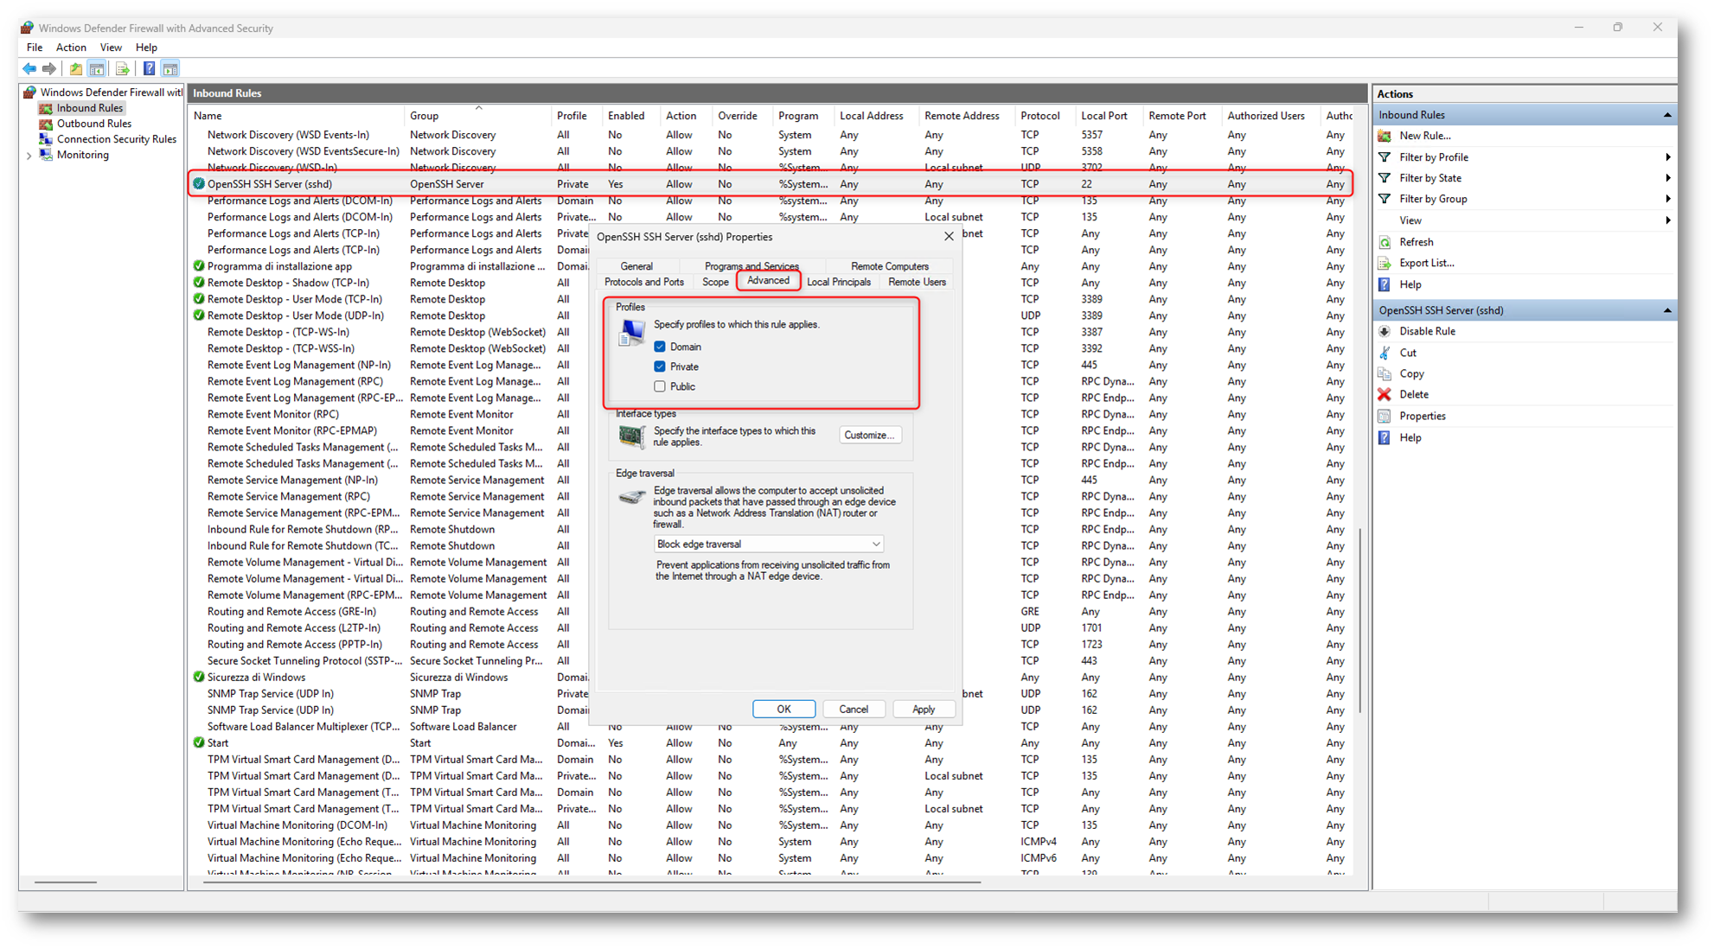Click the Refresh icon in Actions pane
1714x949 pixels.
coord(1385,242)
